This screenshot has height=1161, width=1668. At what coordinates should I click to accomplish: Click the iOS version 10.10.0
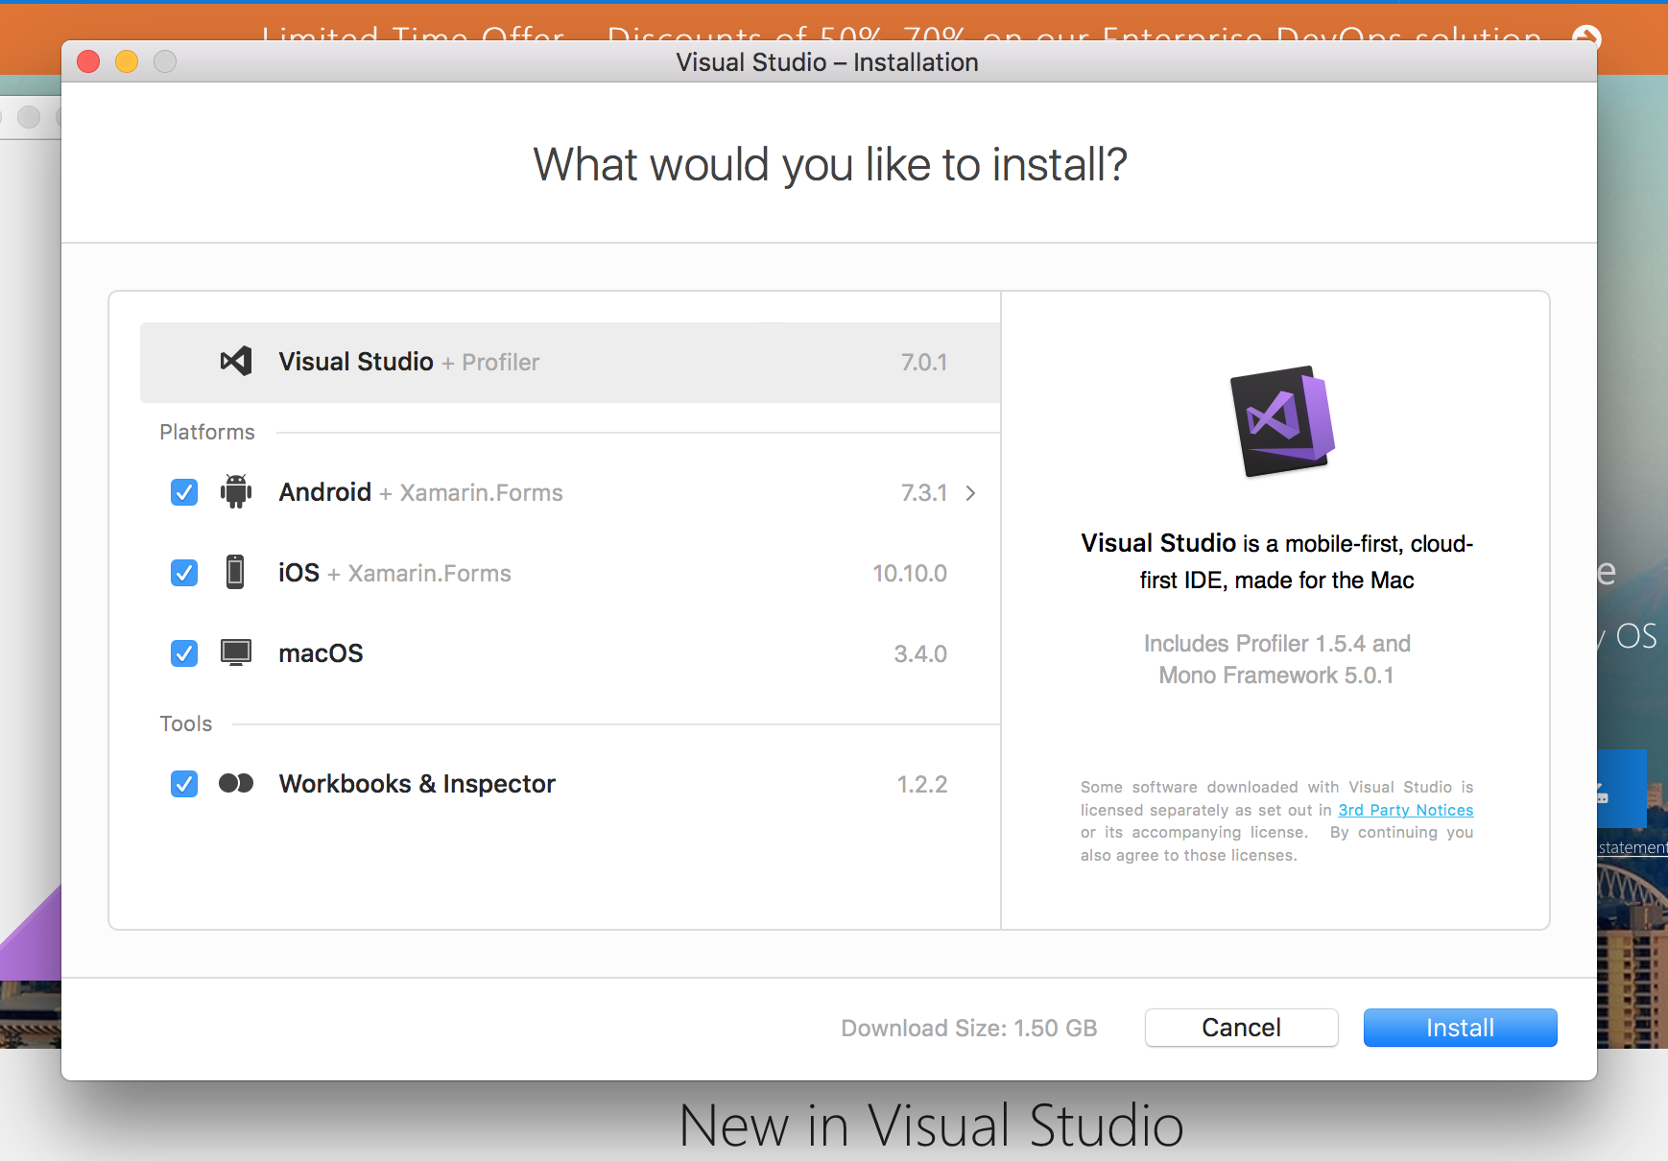click(x=909, y=573)
